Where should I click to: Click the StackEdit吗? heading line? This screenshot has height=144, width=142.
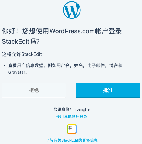(21, 41)
